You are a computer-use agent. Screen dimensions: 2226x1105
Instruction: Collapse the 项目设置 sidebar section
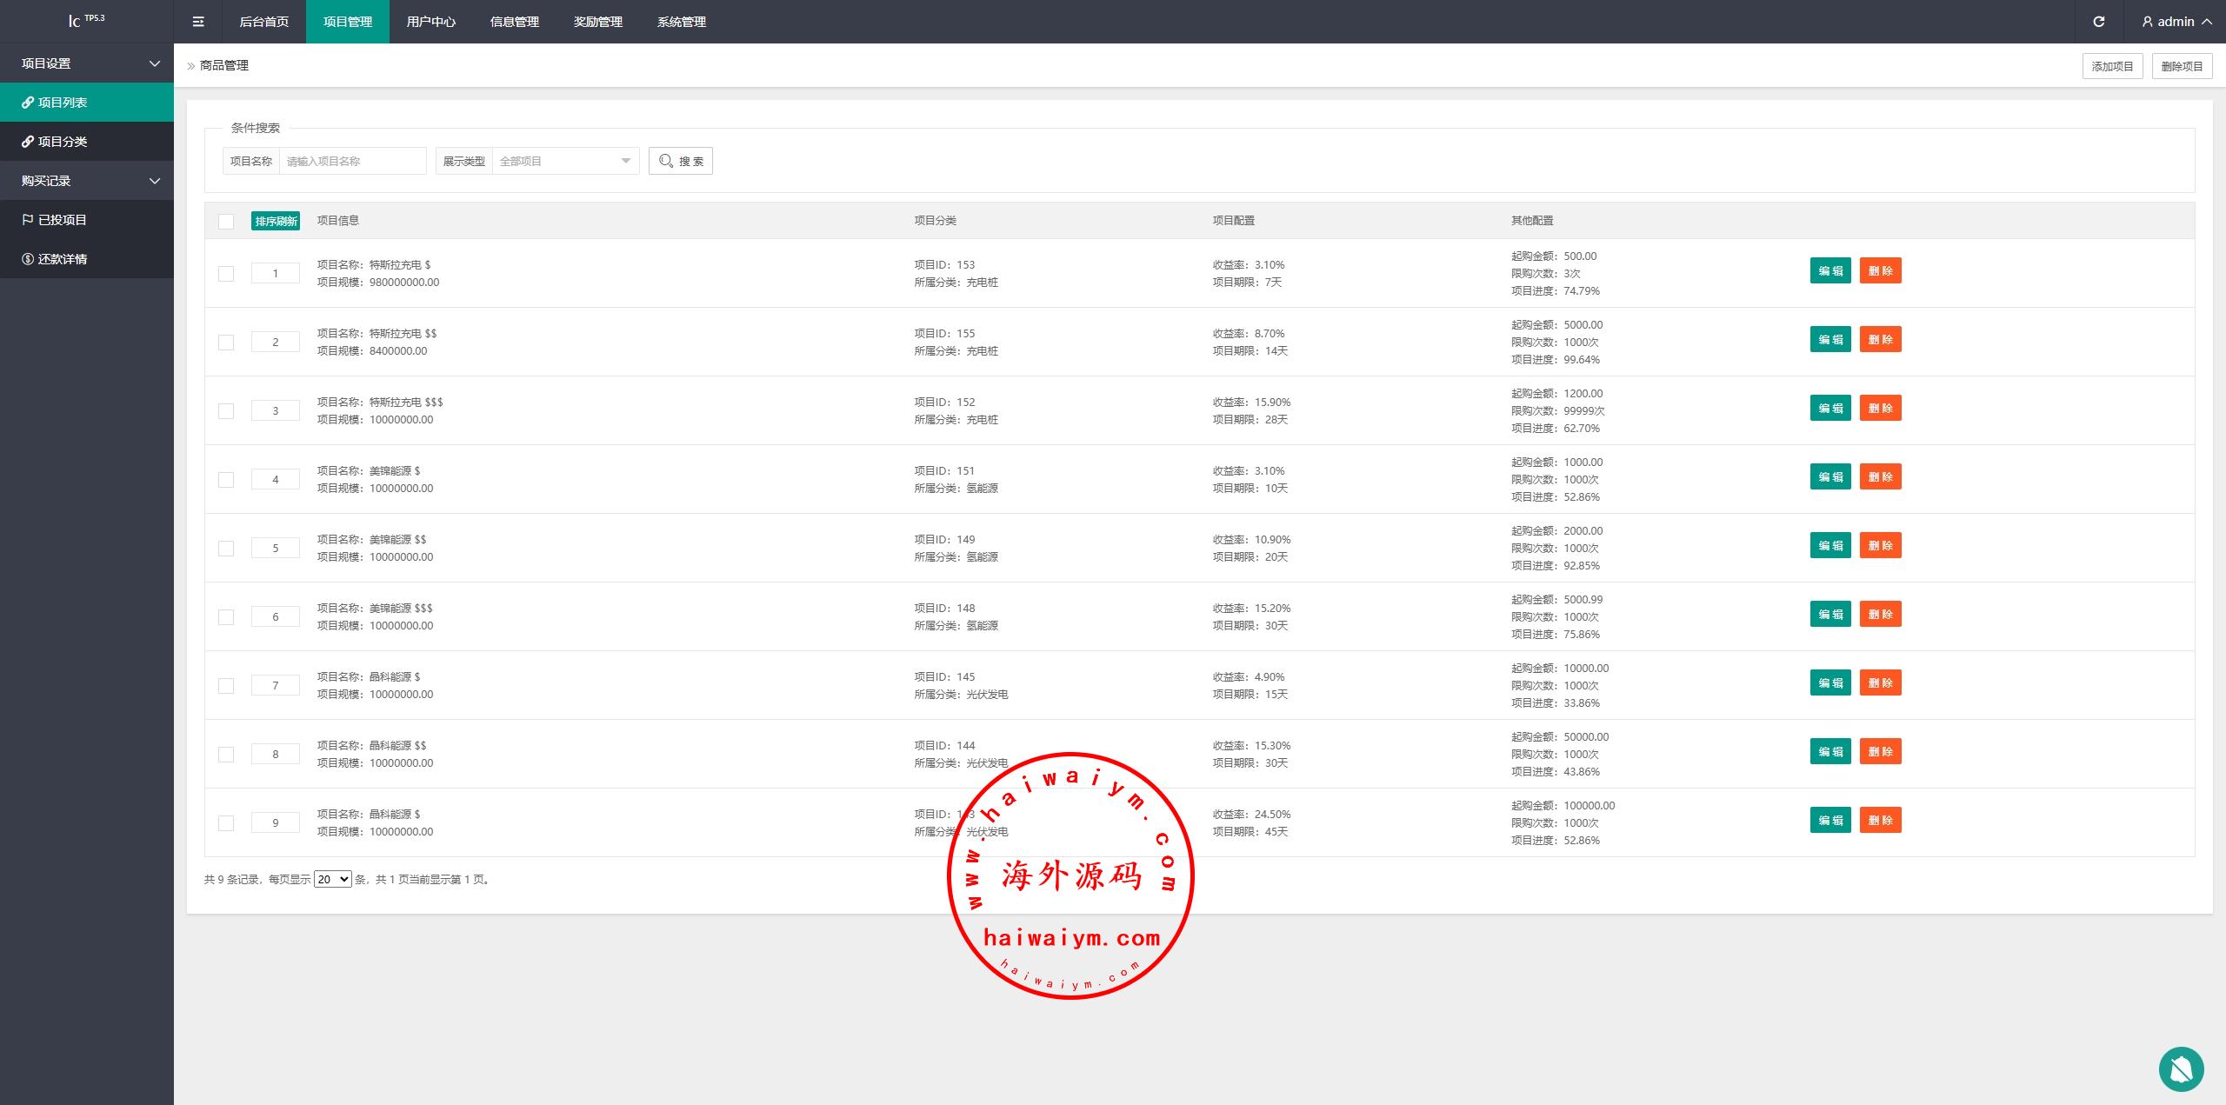coord(87,63)
